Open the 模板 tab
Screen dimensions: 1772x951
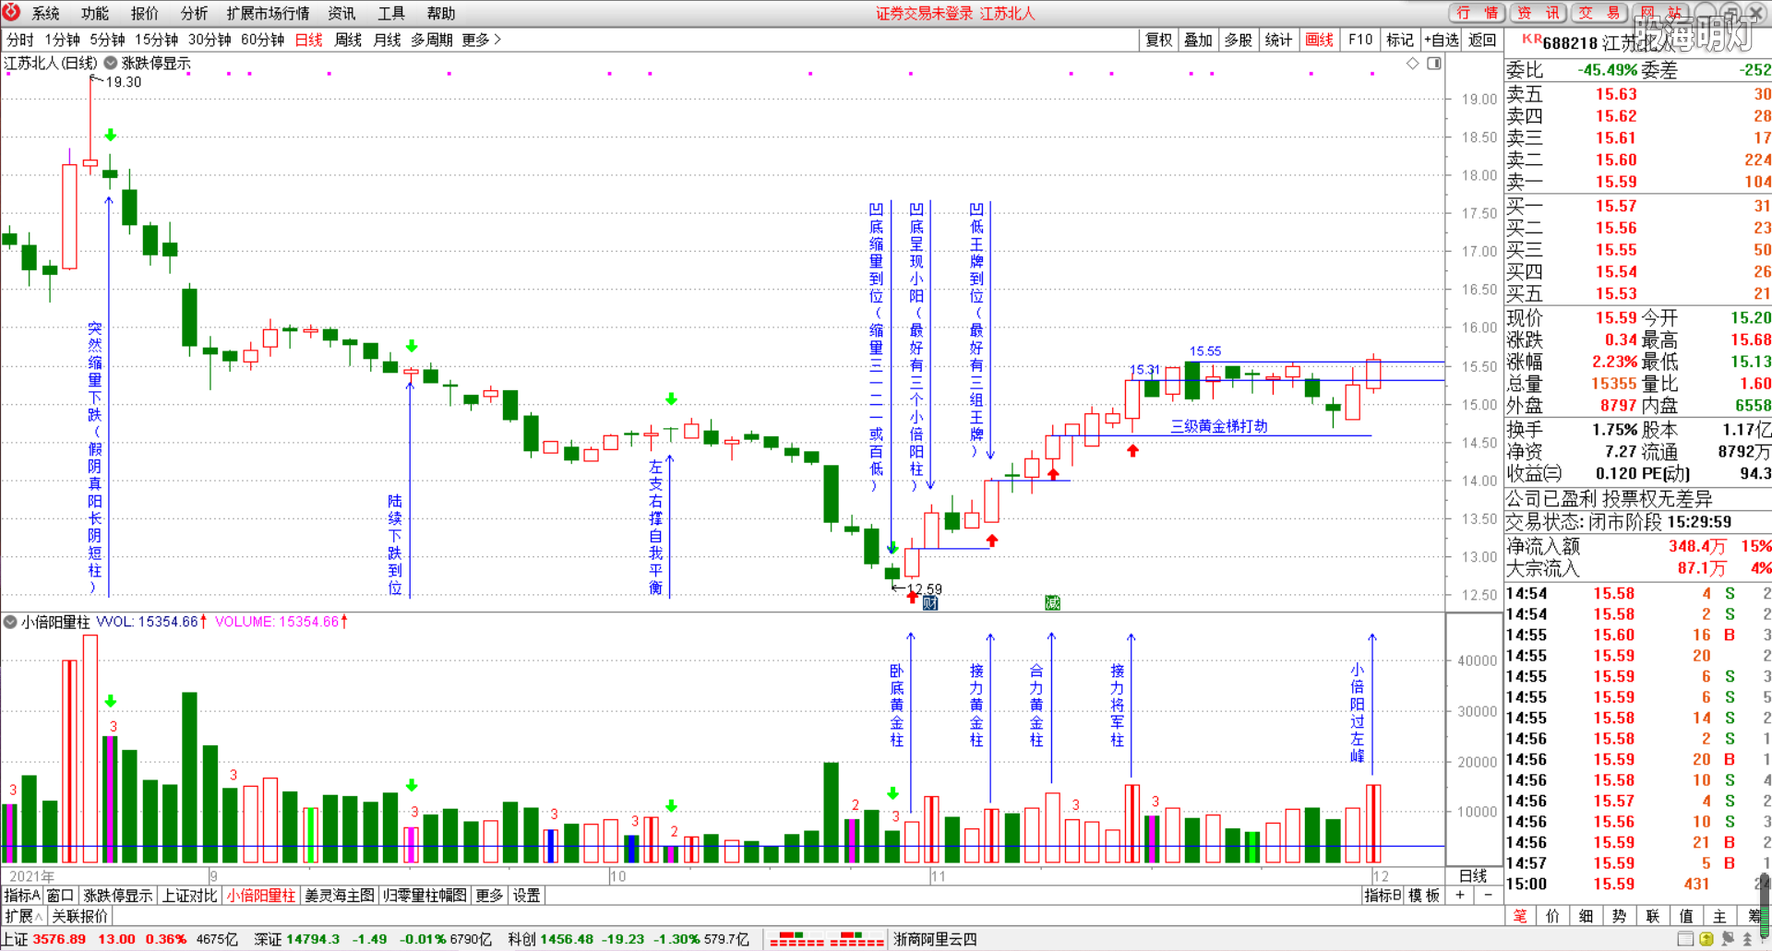(x=1425, y=895)
